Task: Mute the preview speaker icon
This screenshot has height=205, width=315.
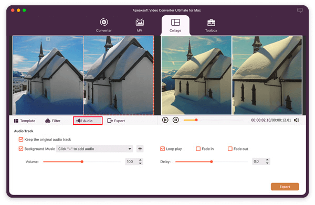Action: point(297,120)
